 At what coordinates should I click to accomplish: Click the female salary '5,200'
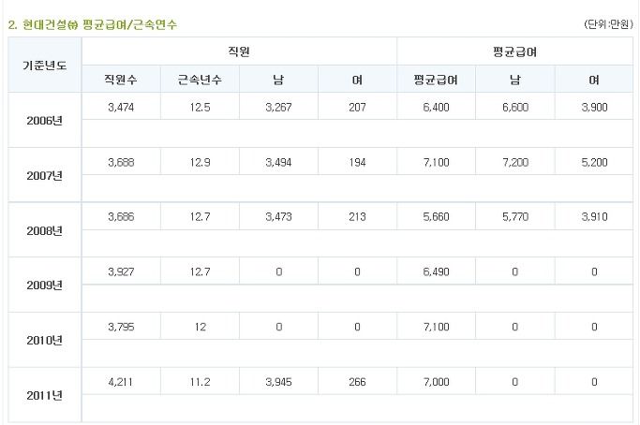coord(594,162)
